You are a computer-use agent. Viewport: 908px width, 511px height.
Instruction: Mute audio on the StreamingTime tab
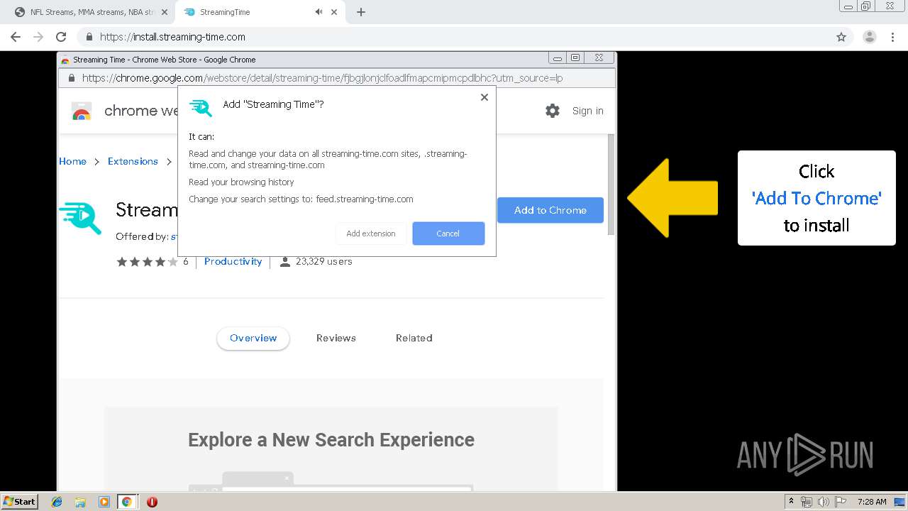pos(319,12)
